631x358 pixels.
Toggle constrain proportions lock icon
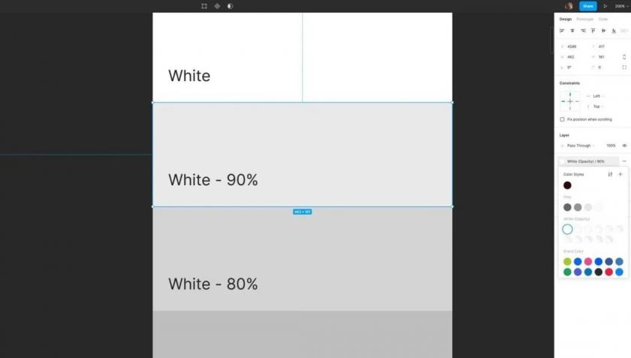pos(624,57)
